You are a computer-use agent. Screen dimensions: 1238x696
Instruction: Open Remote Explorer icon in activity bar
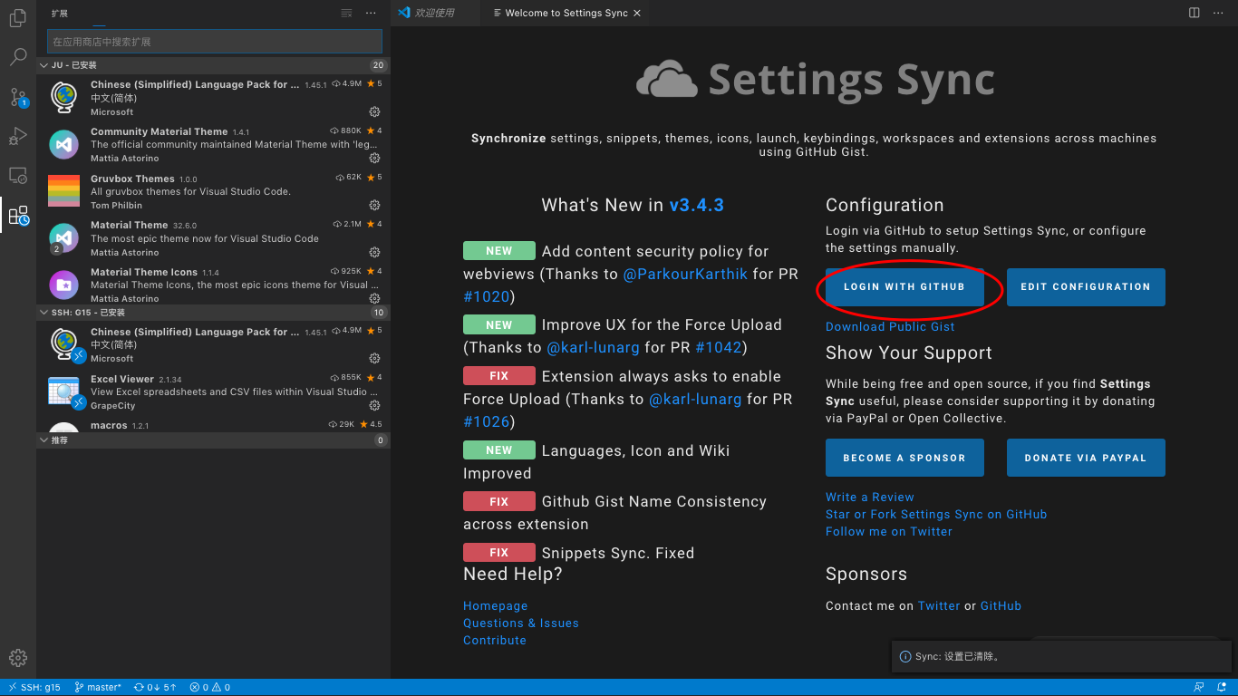17,176
